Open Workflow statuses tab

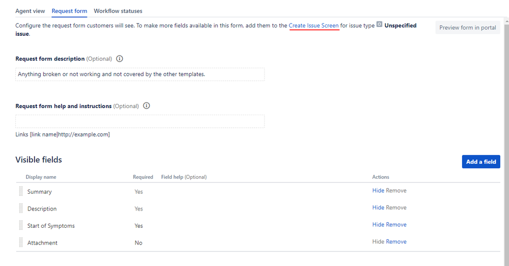tap(118, 11)
